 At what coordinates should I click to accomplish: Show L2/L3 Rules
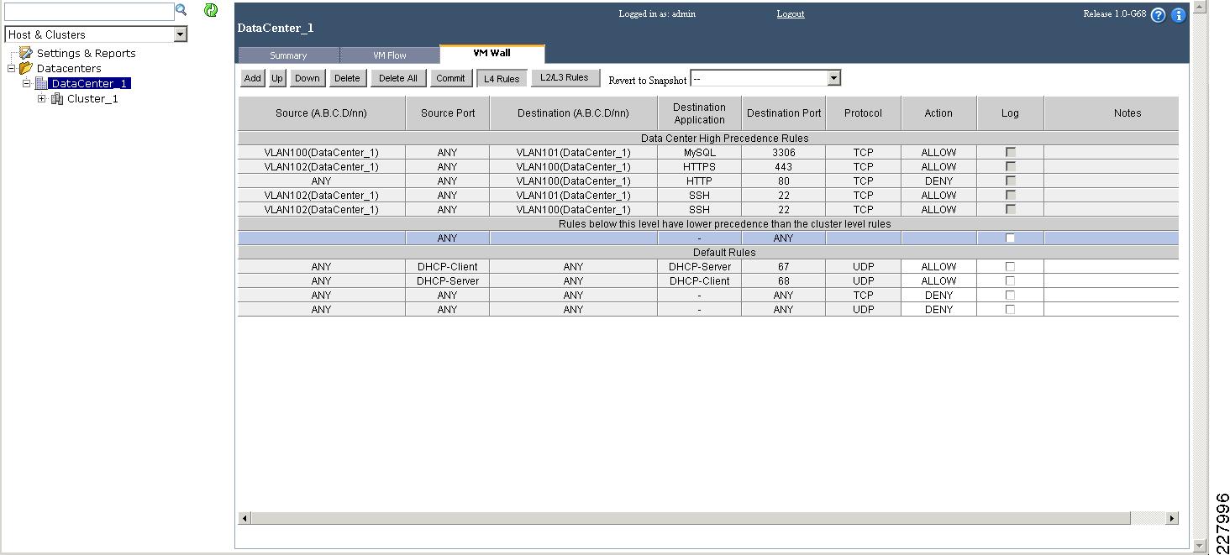click(565, 77)
